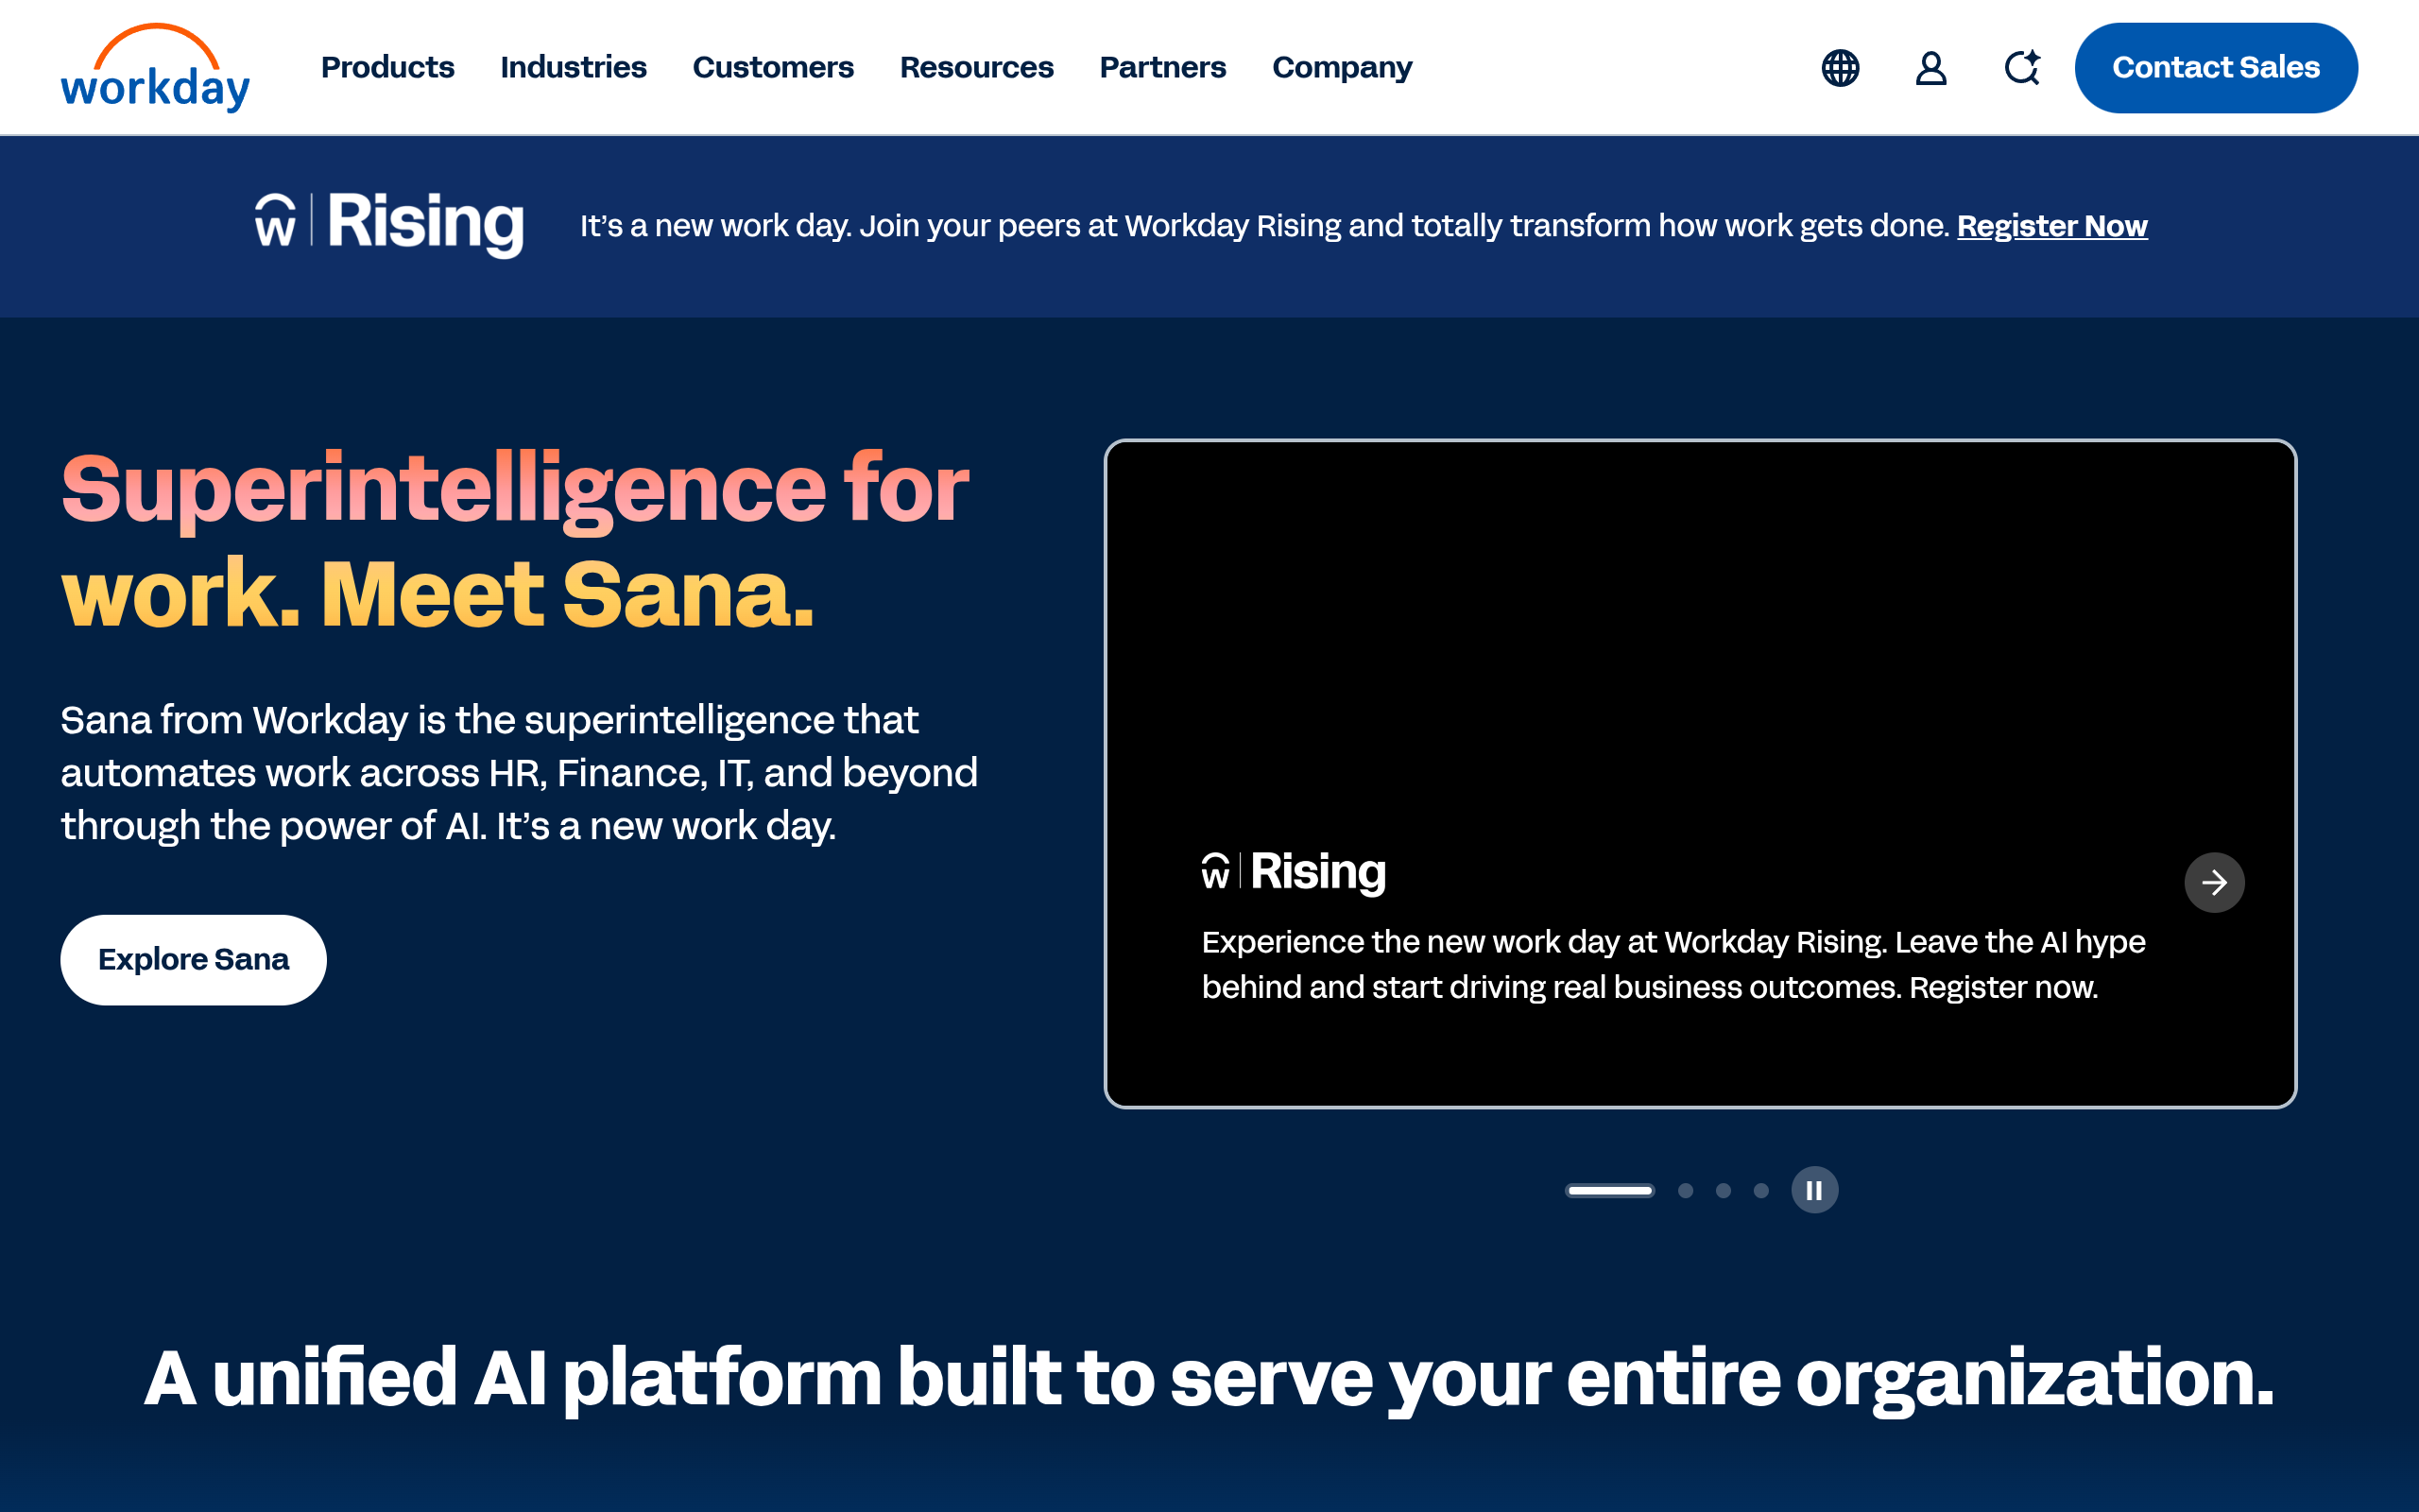This screenshot has width=2419, height=1512.
Task: Click 'Superintelligence for work. Meet Sana.' headline
Action: 515,541
